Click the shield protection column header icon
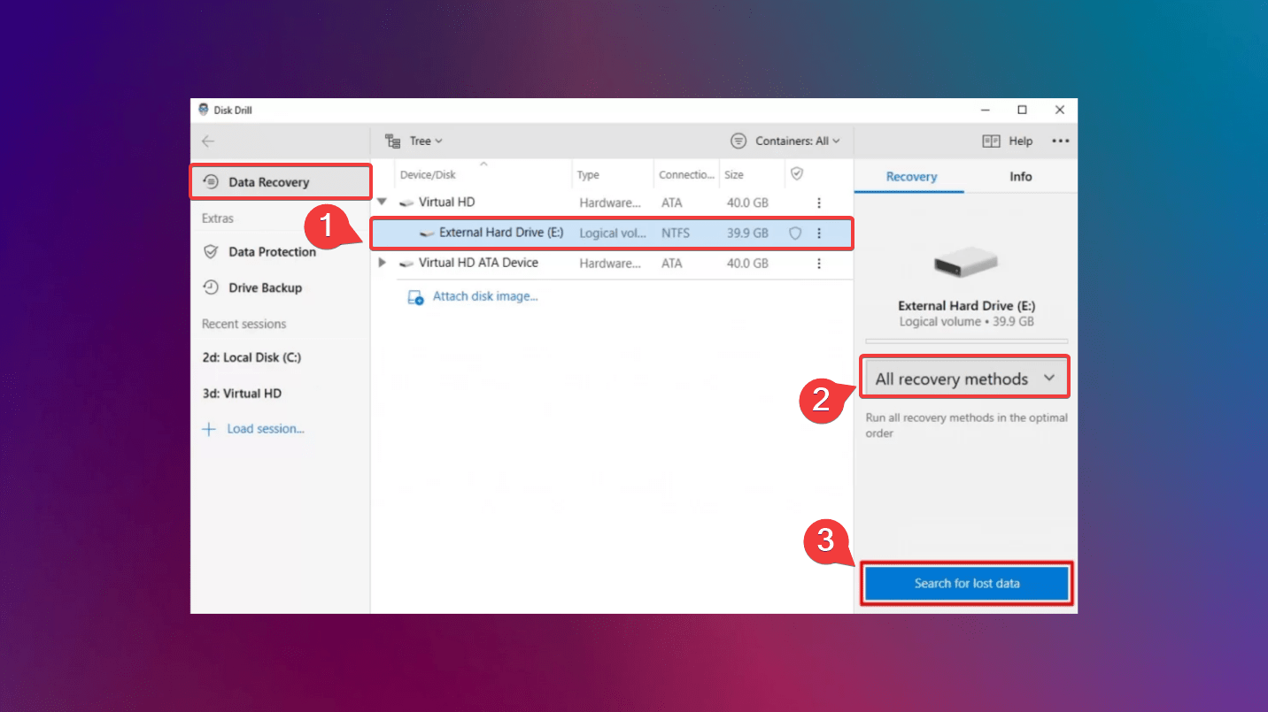The height and width of the screenshot is (712, 1268). (x=796, y=174)
